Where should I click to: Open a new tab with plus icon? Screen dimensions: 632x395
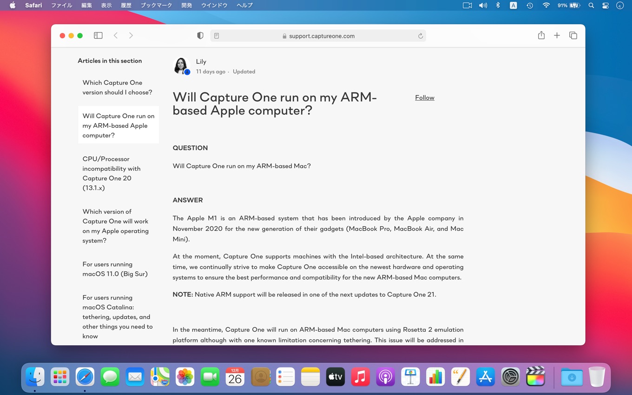(x=557, y=36)
